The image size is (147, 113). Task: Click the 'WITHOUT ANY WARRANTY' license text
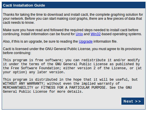click(x=23, y=84)
